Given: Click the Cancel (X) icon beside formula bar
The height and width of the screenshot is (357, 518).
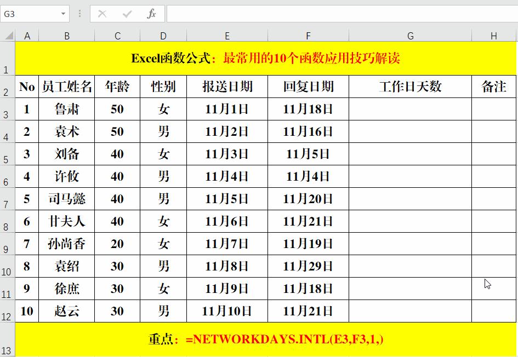Looking at the screenshot, I should pyautogui.click(x=104, y=14).
